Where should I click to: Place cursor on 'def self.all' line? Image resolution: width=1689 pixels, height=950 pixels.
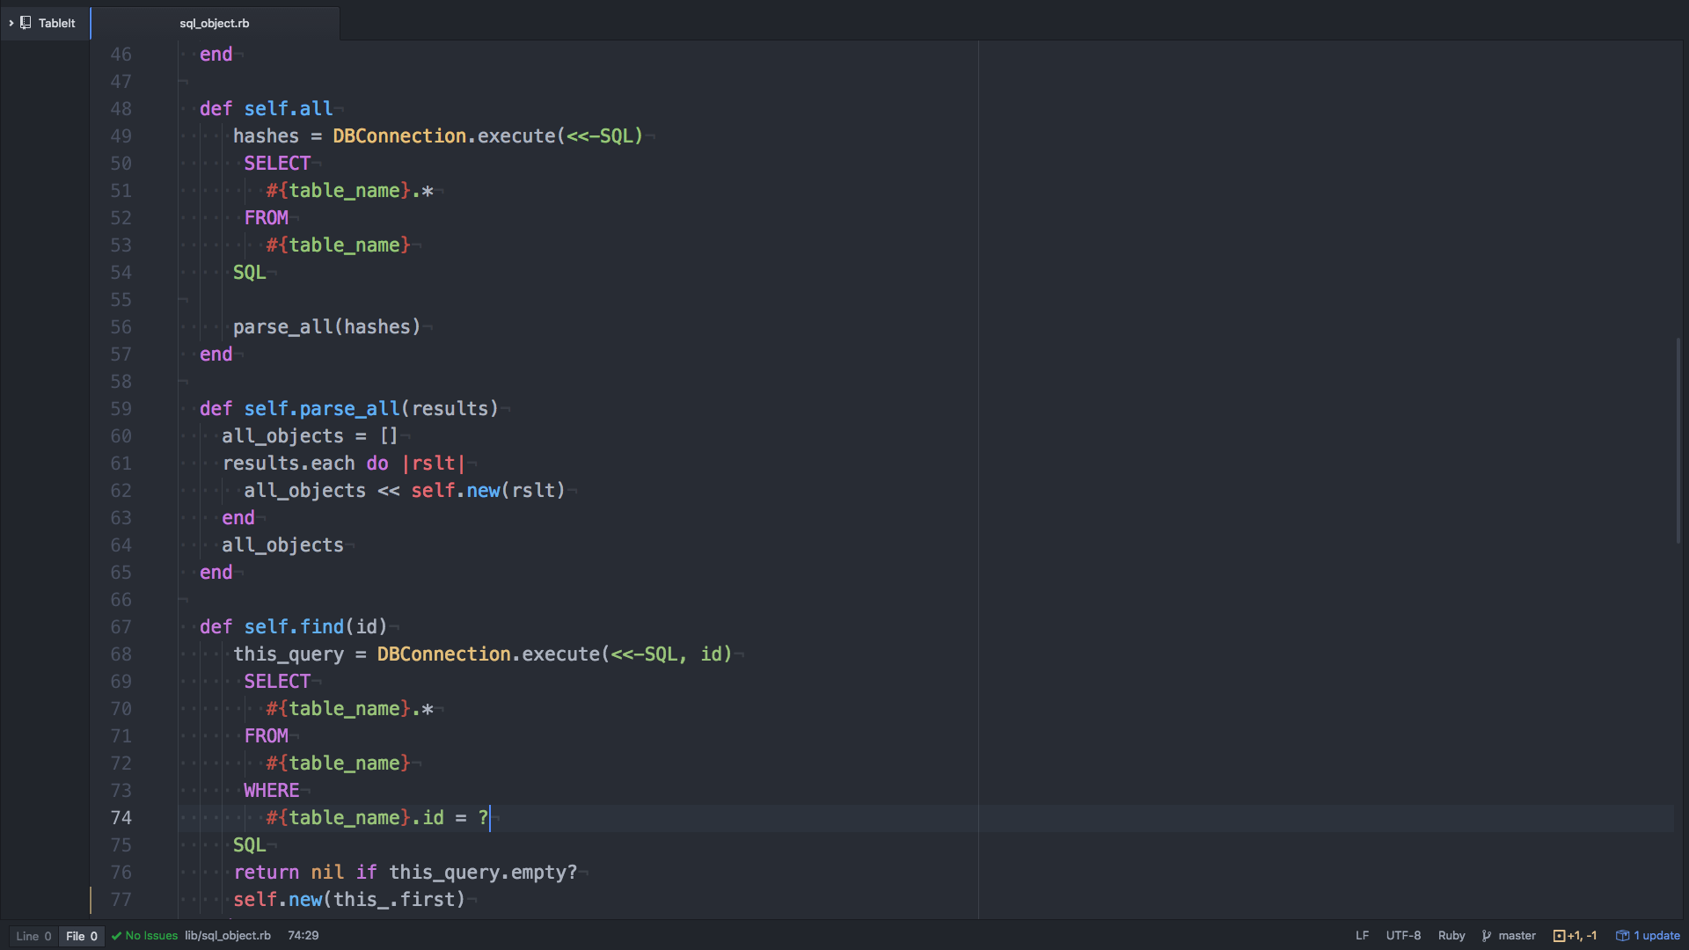[266, 109]
